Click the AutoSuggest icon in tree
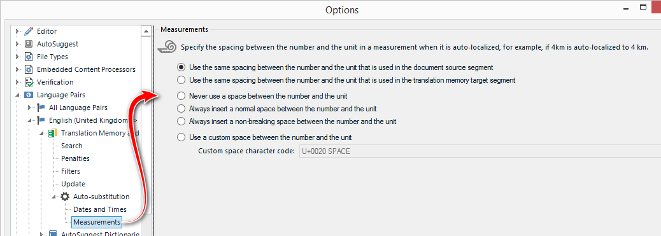This screenshot has width=661, height=236. [28, 44]
